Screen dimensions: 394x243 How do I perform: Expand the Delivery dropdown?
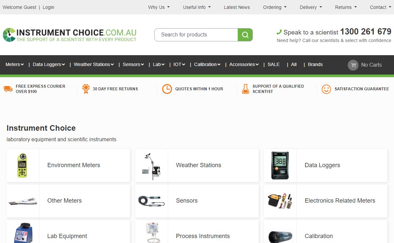point(311,7)
